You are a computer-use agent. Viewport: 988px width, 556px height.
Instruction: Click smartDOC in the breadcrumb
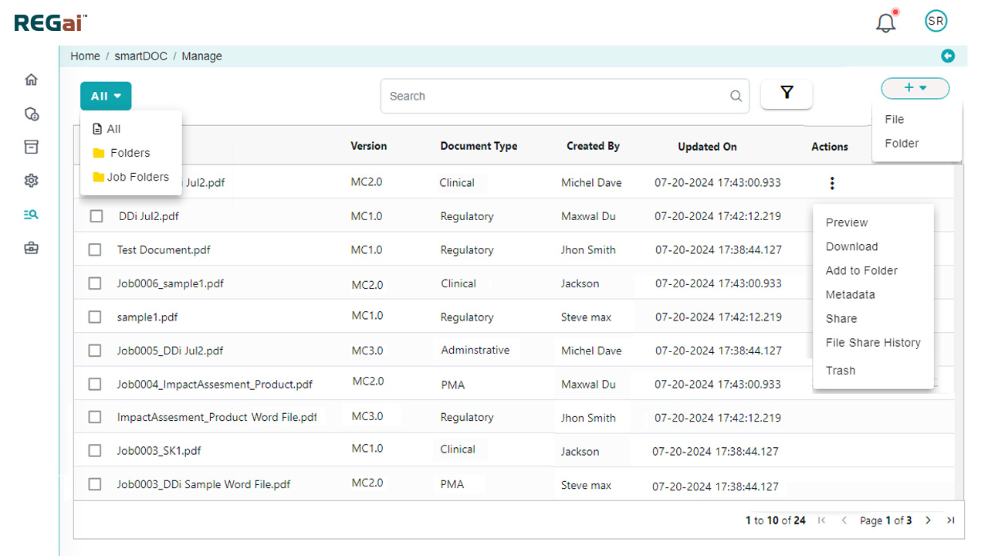140,56
